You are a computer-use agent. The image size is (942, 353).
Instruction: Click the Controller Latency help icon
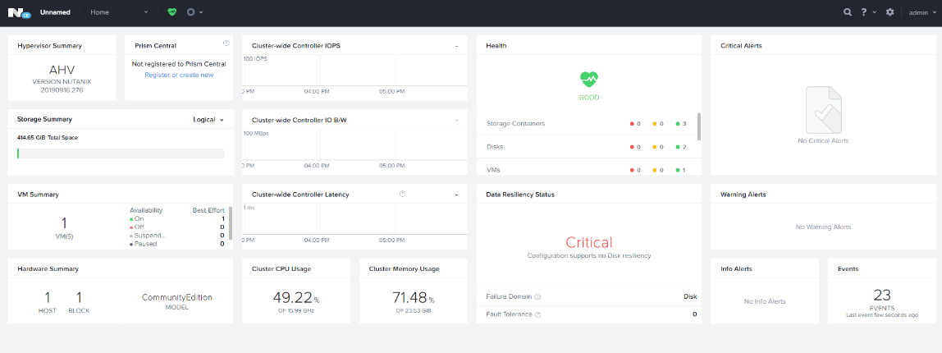403,194
